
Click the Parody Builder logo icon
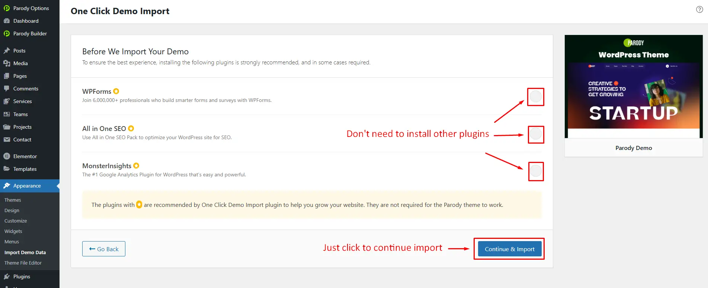(x=7, y=33)
